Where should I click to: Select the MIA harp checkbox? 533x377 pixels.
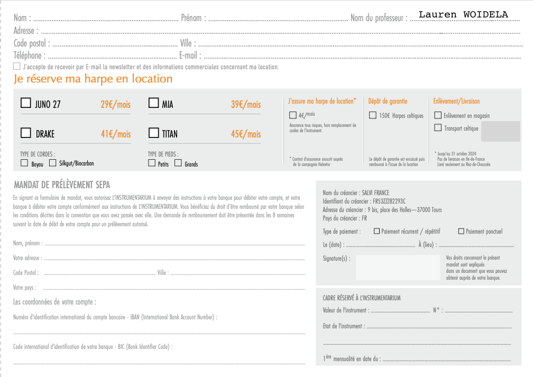click(153, 103)
